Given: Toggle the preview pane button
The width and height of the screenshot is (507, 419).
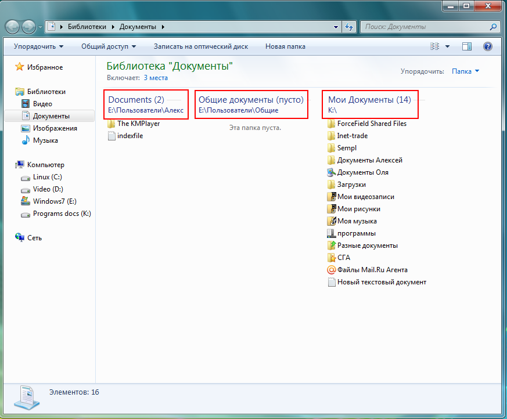Looking at the screenshot, I should point(466,46).
